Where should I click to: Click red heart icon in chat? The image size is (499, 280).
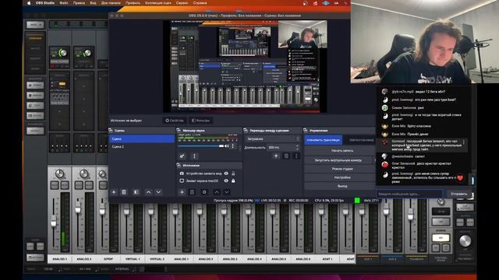(x=460, y=178)
